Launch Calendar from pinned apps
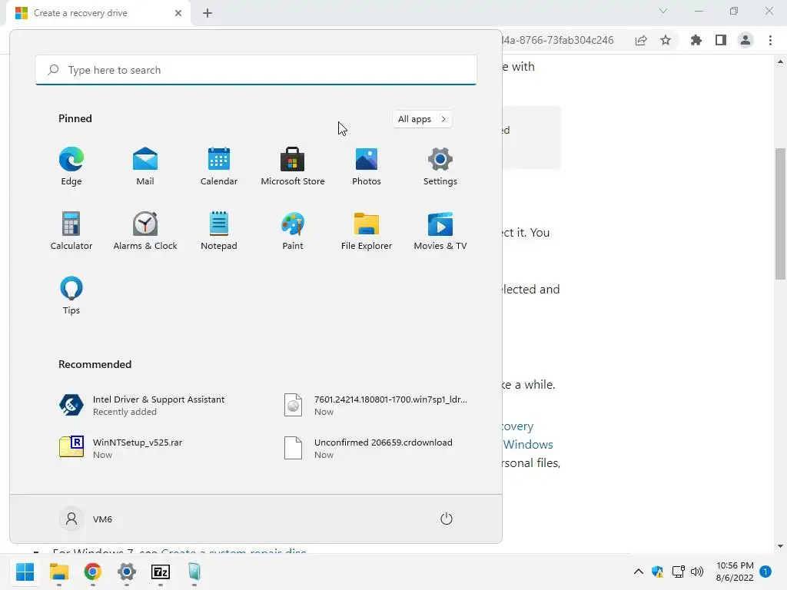 [219, 167]
